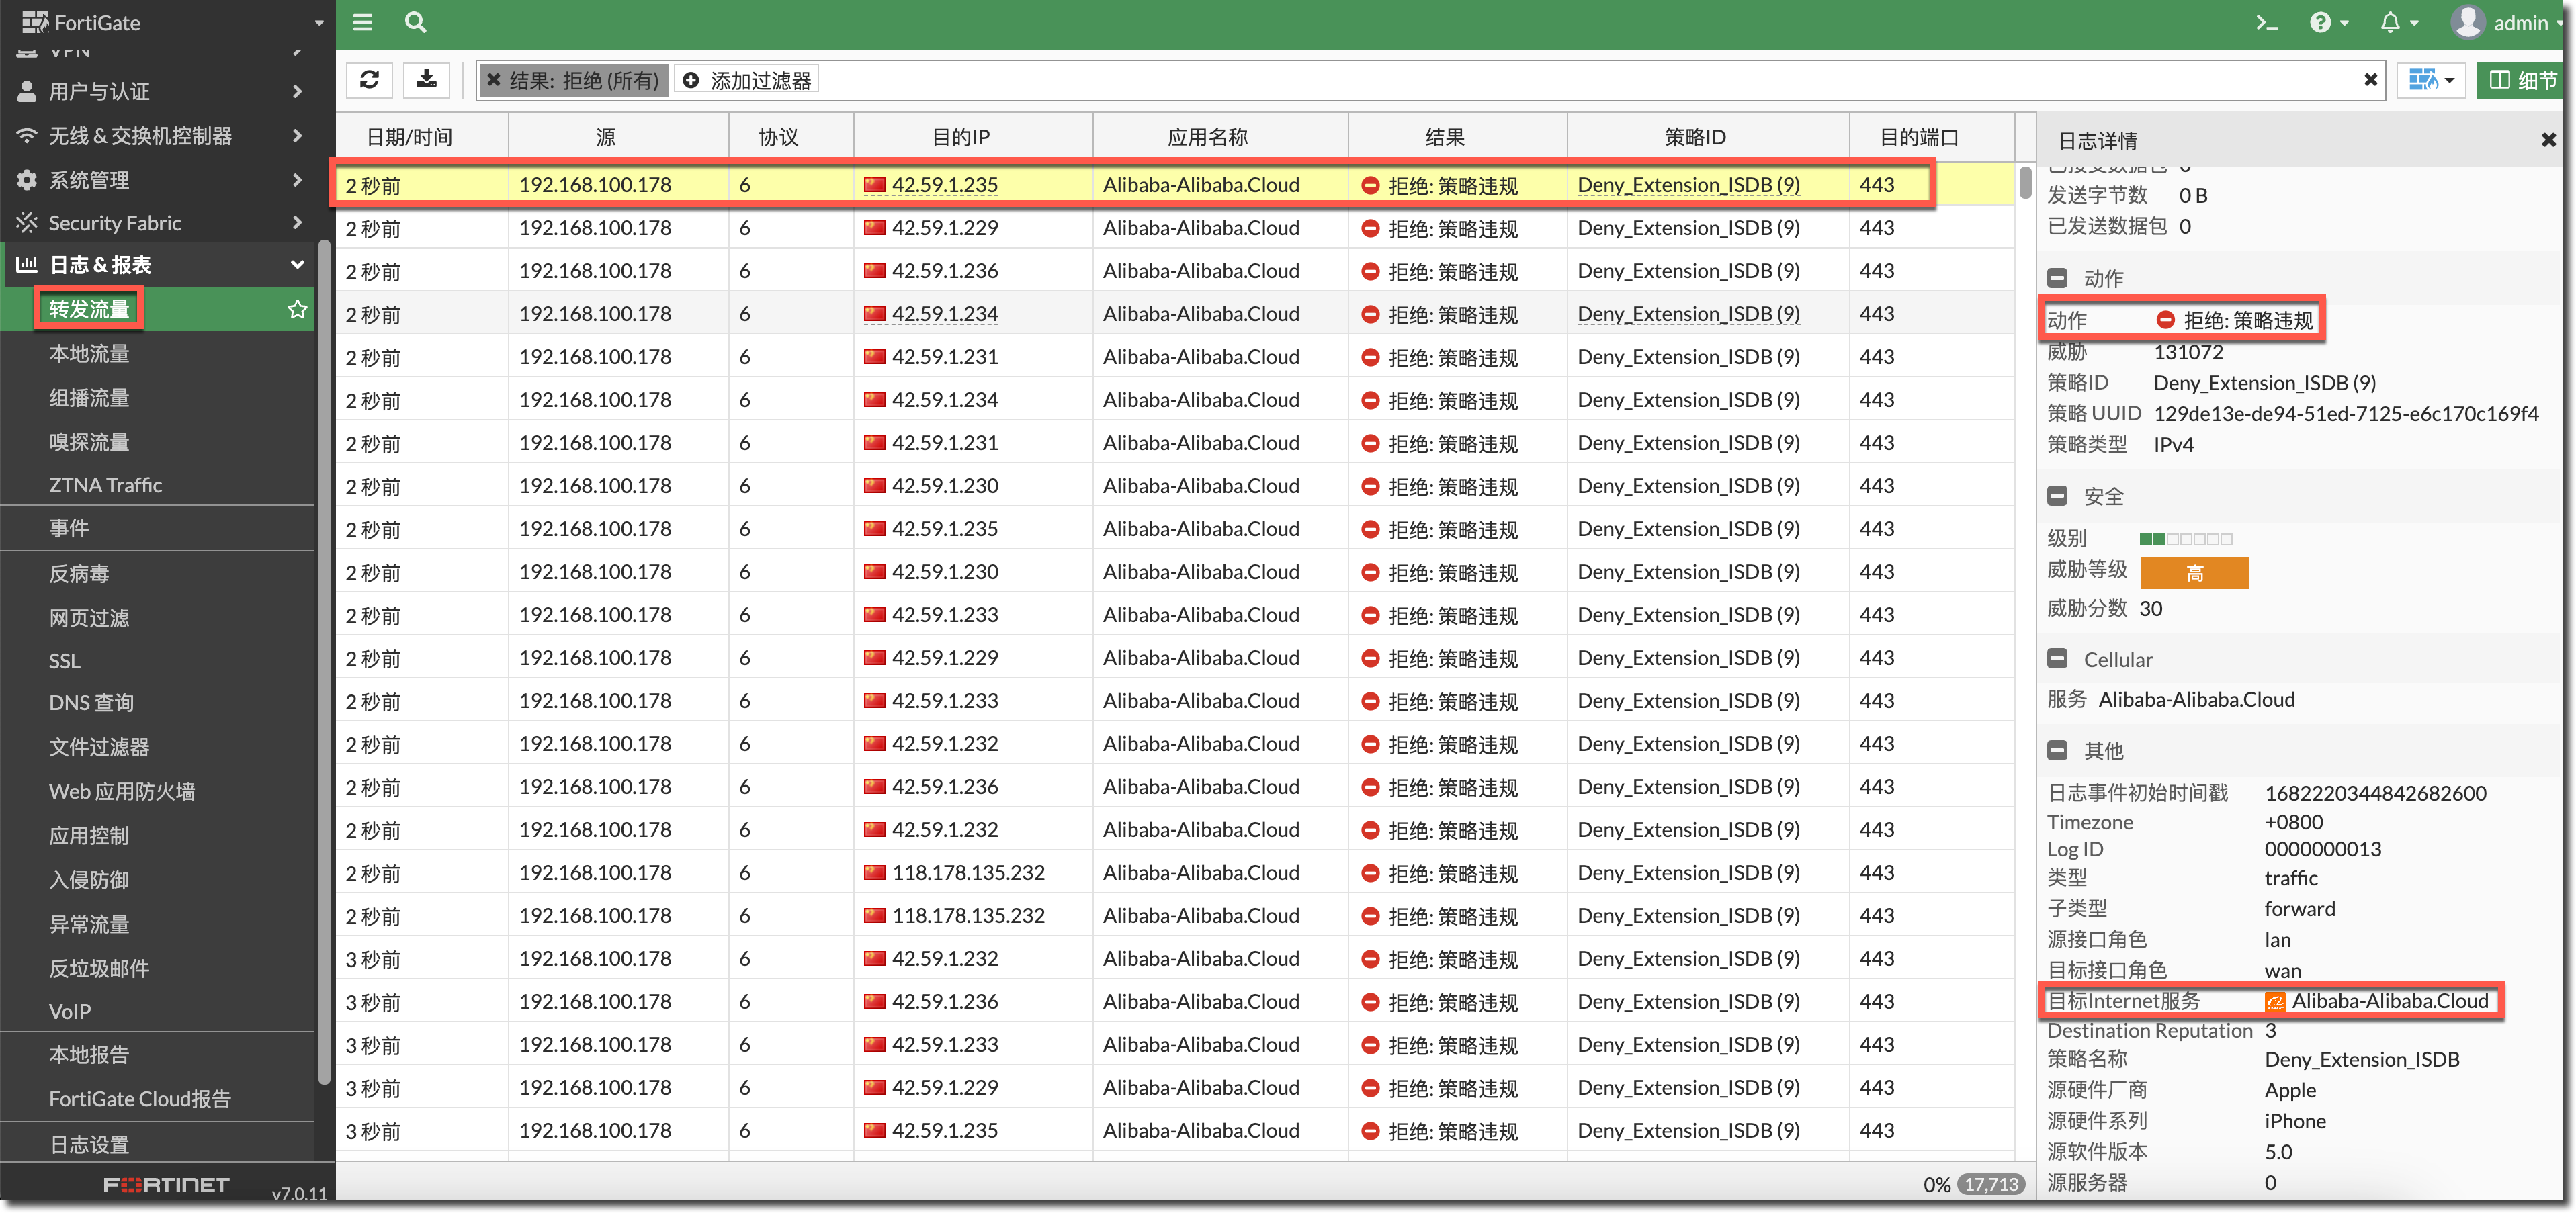Click the refresh log list icon

coord(369,80)
